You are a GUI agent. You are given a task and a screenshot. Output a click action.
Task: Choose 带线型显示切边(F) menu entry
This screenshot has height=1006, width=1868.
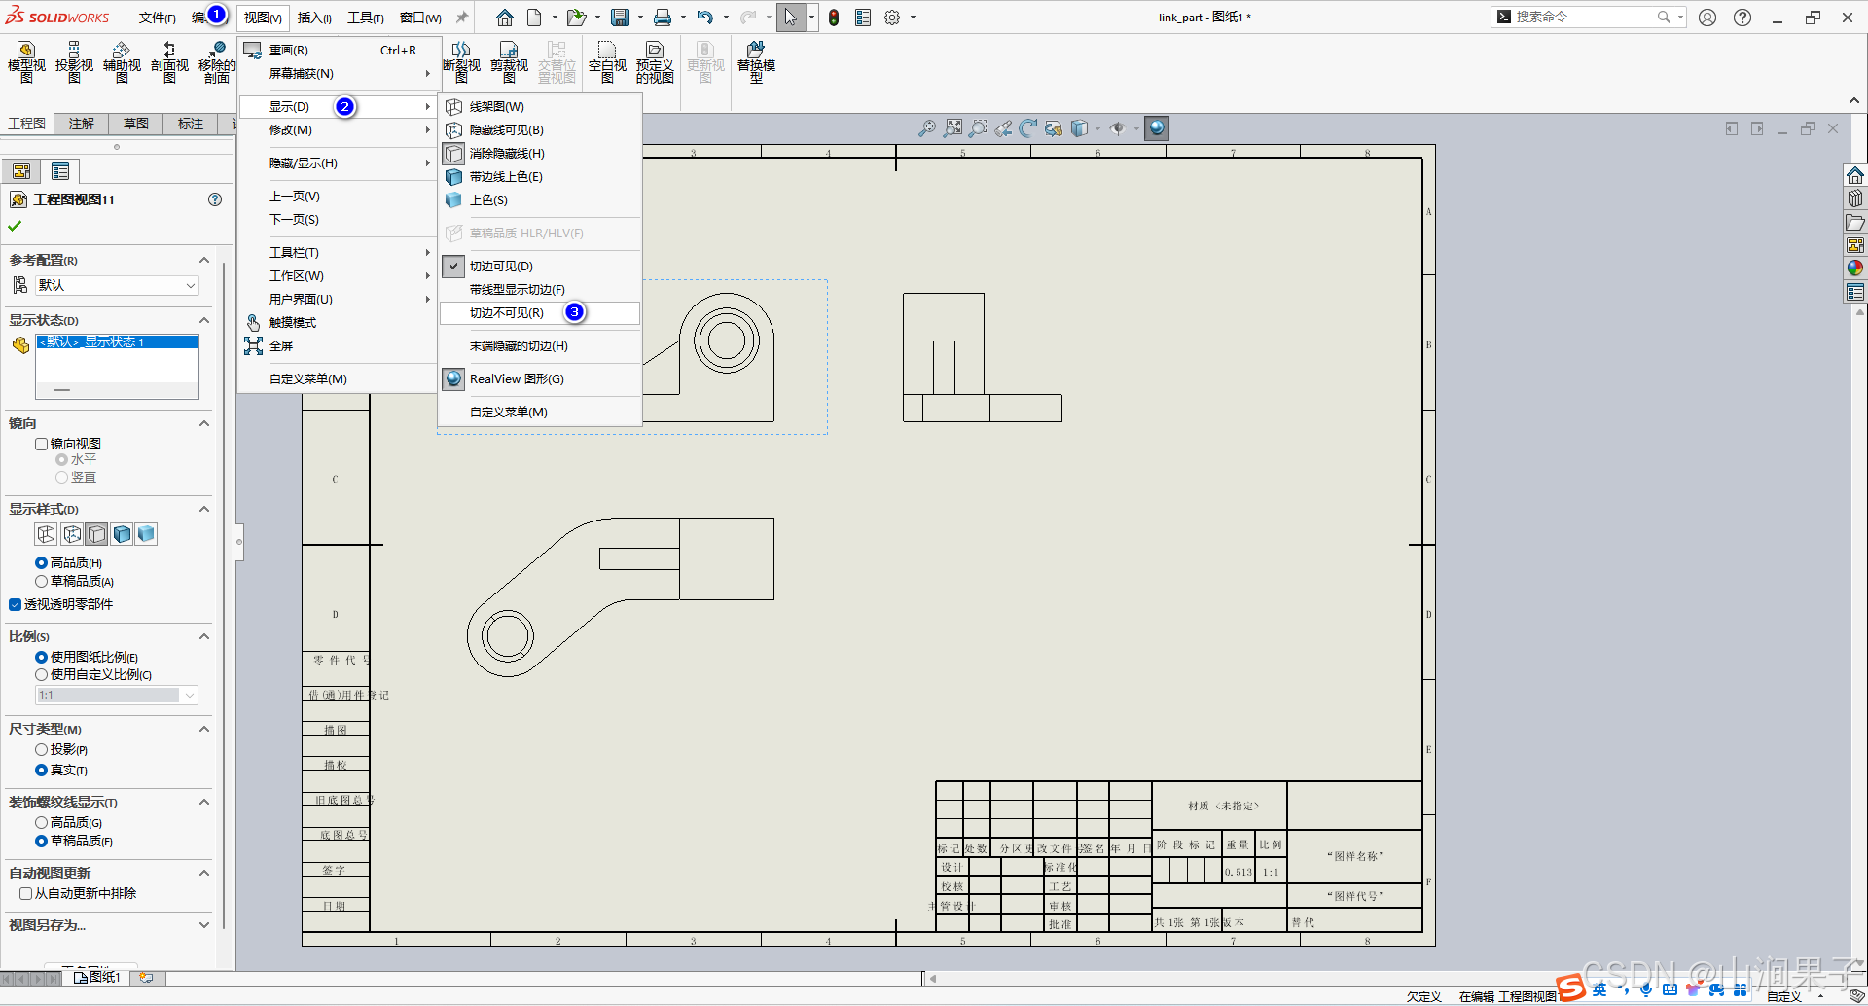pyautogui.click(x=540, y=289)
